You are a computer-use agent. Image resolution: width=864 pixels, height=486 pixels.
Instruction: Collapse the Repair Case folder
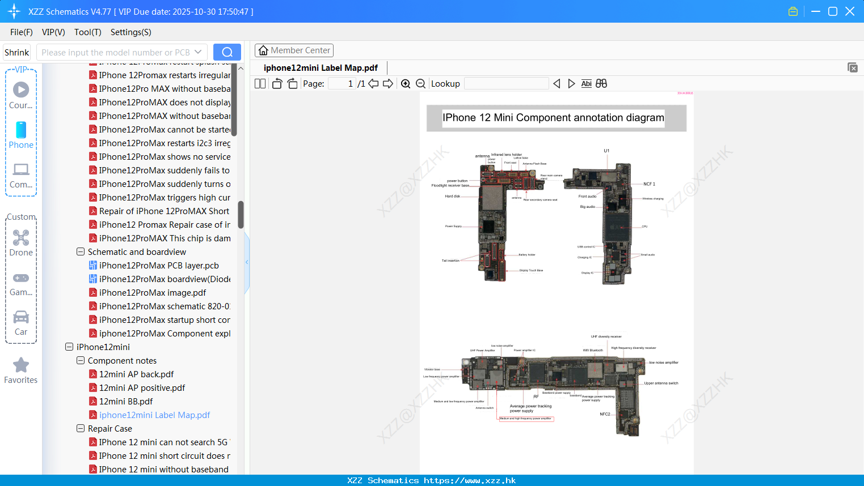tap(81, 428)
